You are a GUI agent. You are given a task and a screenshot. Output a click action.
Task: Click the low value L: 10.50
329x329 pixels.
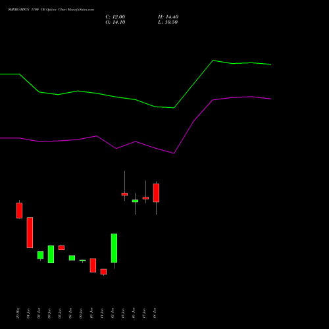[168, 22]
